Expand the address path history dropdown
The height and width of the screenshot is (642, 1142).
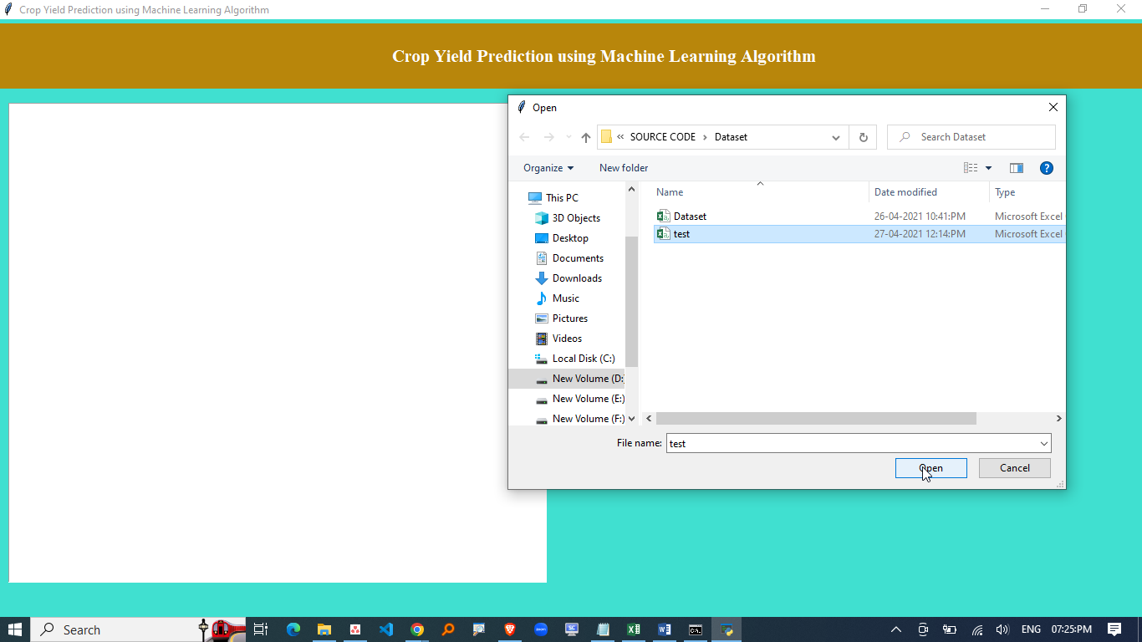835,138
